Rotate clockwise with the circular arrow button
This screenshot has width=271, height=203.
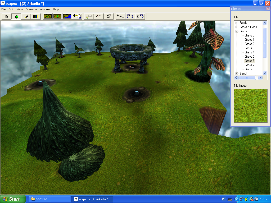(x=130, y=17)
